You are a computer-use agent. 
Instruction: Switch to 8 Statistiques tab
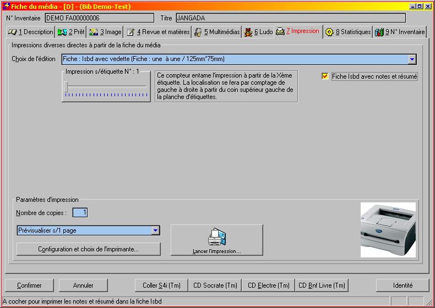348,32
